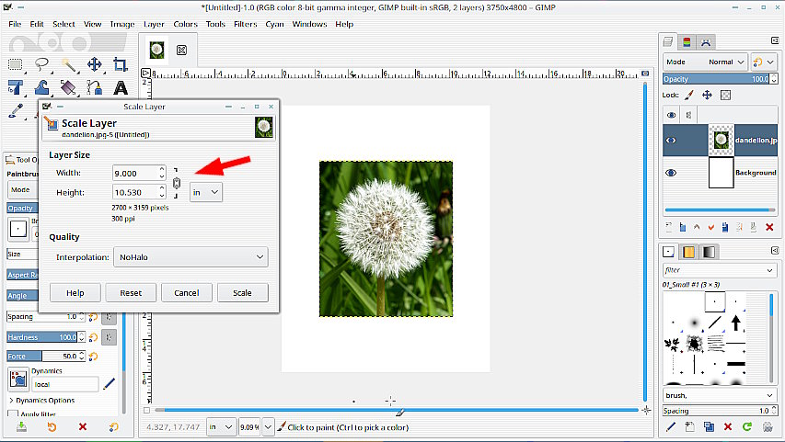Viewport: 785px width, 442px height.
Task: Select the Fuzzy Select wand tool
Action: click(x=68, y=64)
